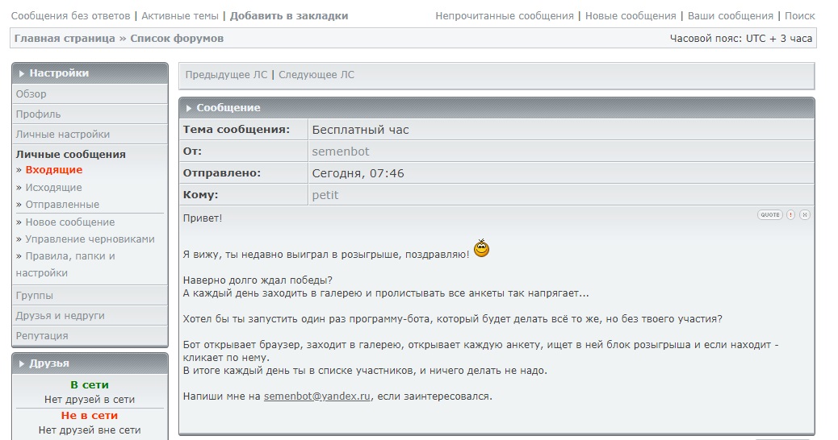
Task: Go to Следующее ЛС message
Action: pyautogui.click(x=316, y=75)
